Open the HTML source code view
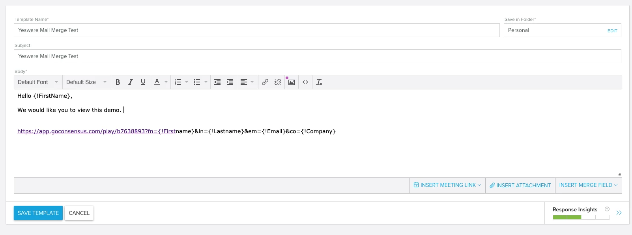 click(305, 82)
